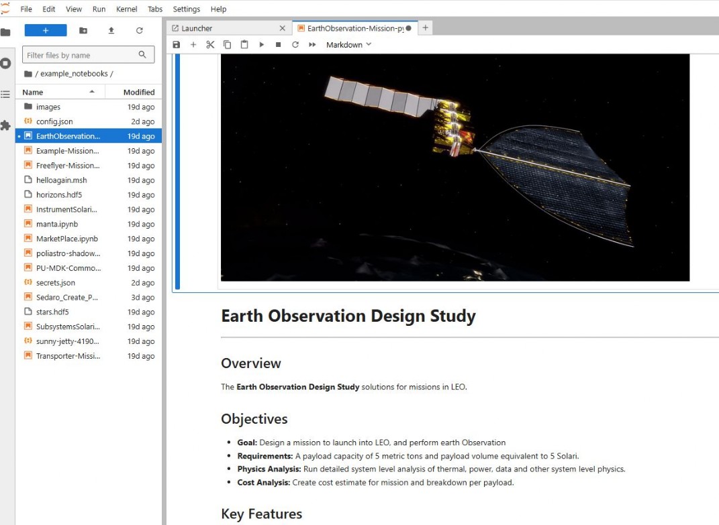Upload files using the upload arrow icon
719x525 pixels.
pos(111,30)
